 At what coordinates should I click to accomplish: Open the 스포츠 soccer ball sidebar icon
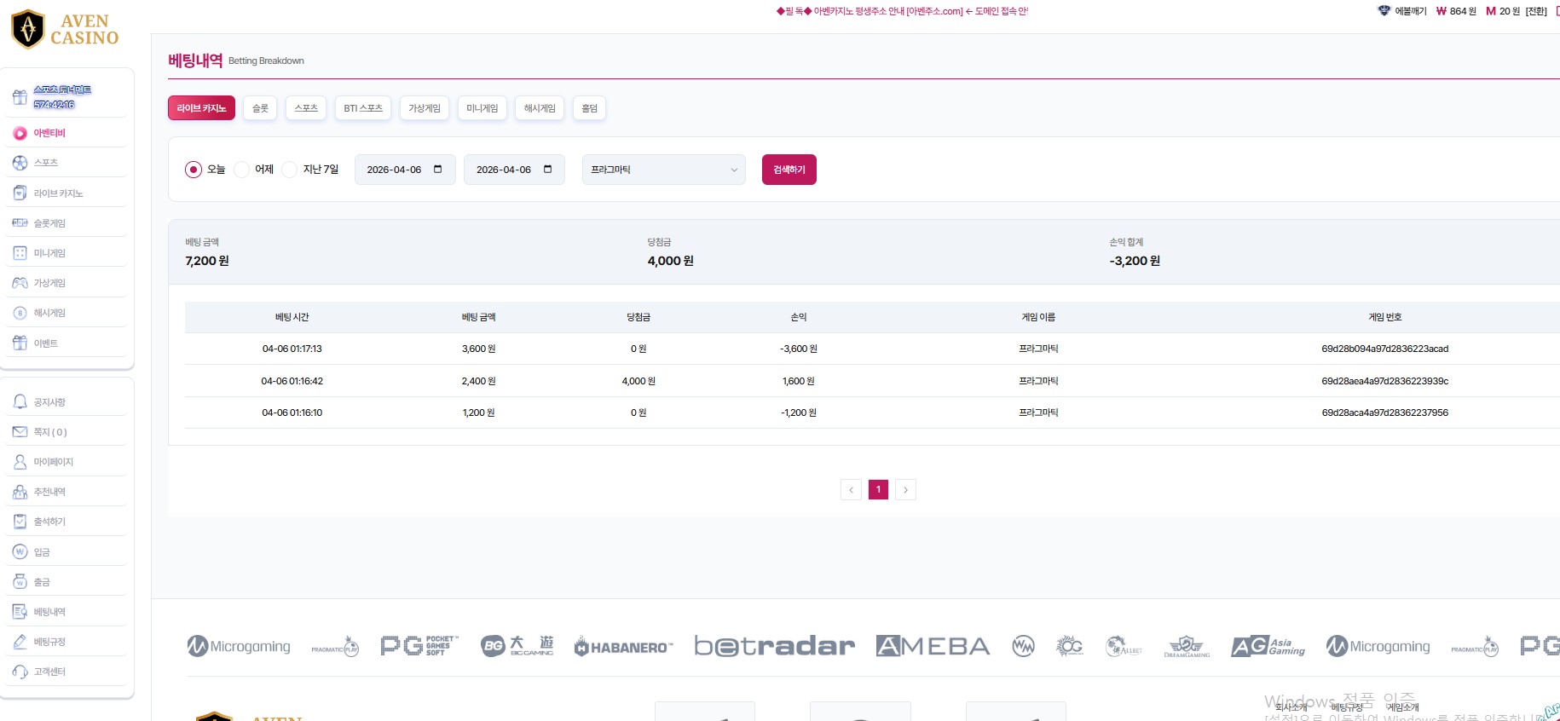(20, 163)
